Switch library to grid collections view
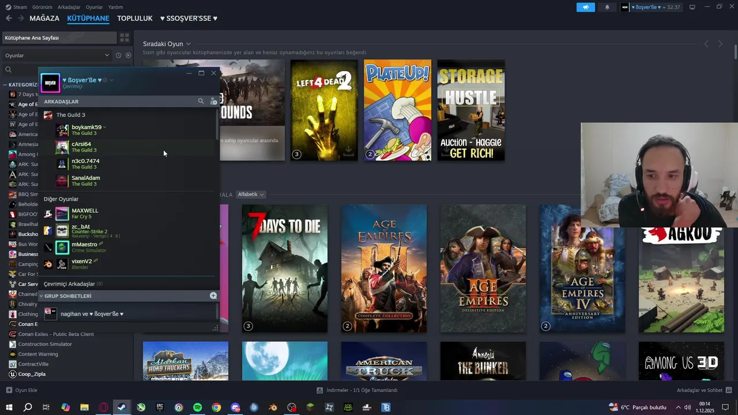The image size is (738, 415). pos(125,37)
